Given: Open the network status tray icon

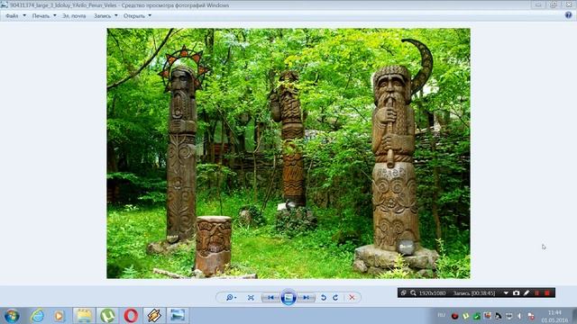Looking at the screenshot, I should (x=509, y=316).
